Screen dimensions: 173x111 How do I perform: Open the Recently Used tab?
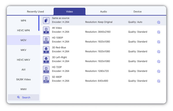click(35, 12)
